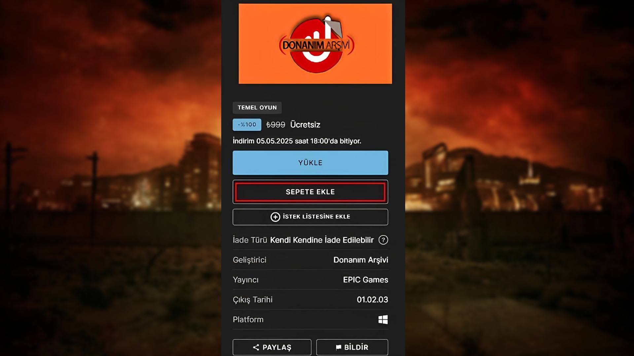Click the report flag icon

[338, 347]
